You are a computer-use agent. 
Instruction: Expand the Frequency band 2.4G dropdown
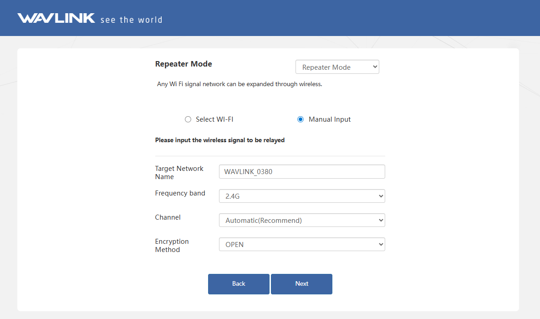(302, 196)
